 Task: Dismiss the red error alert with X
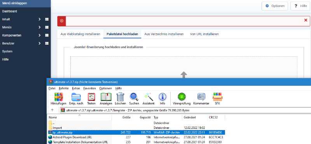click(x=306, y=20)
